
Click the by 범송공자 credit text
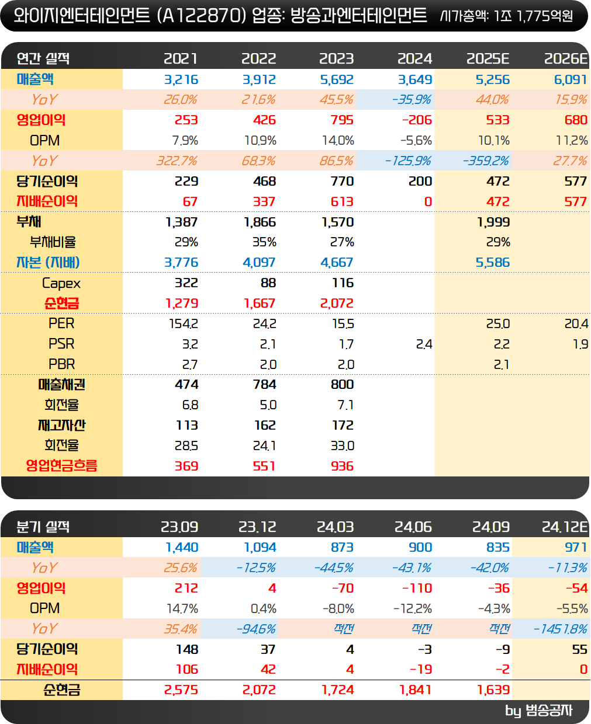[x=539, y=711]
